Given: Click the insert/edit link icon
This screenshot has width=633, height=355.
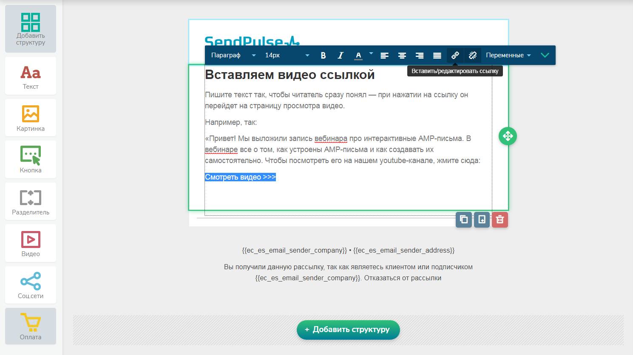Looking at the screenshot, I should tap(455, 55).
